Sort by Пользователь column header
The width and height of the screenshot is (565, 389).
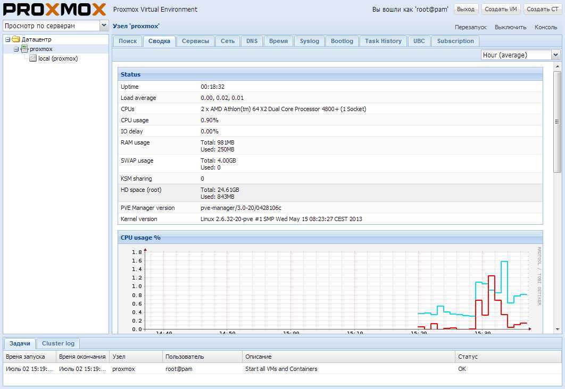coord(203,357)
